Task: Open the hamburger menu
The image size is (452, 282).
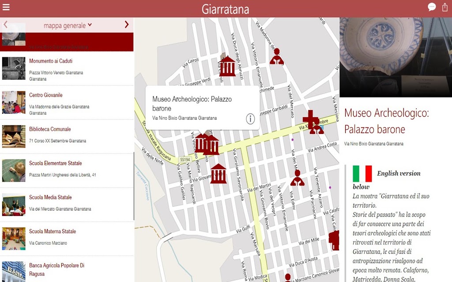Action: click(6, 7)
